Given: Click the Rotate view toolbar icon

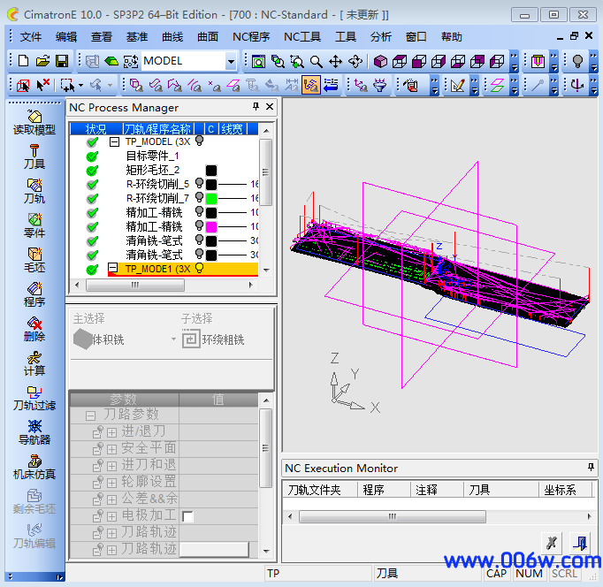Looking at the screenshot, I should coord(355,62).
